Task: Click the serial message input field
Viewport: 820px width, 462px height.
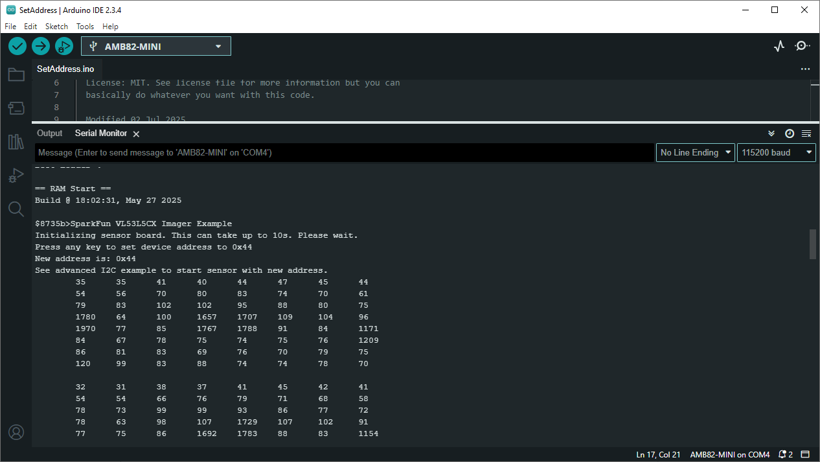Action: pyautogui.click(x=343, y=153)
